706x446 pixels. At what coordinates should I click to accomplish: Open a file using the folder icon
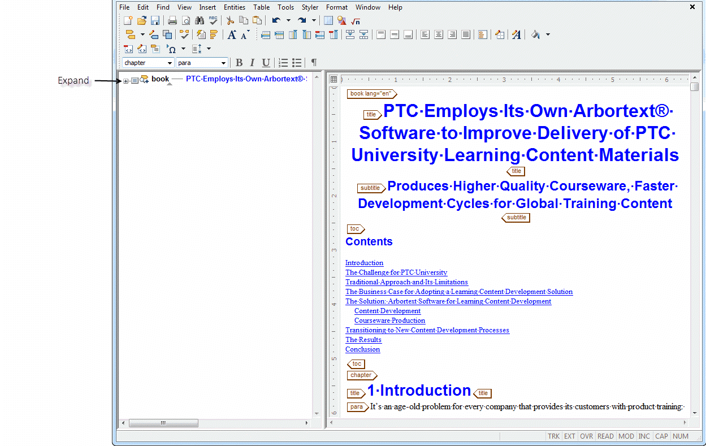click(x=142, y=20)
